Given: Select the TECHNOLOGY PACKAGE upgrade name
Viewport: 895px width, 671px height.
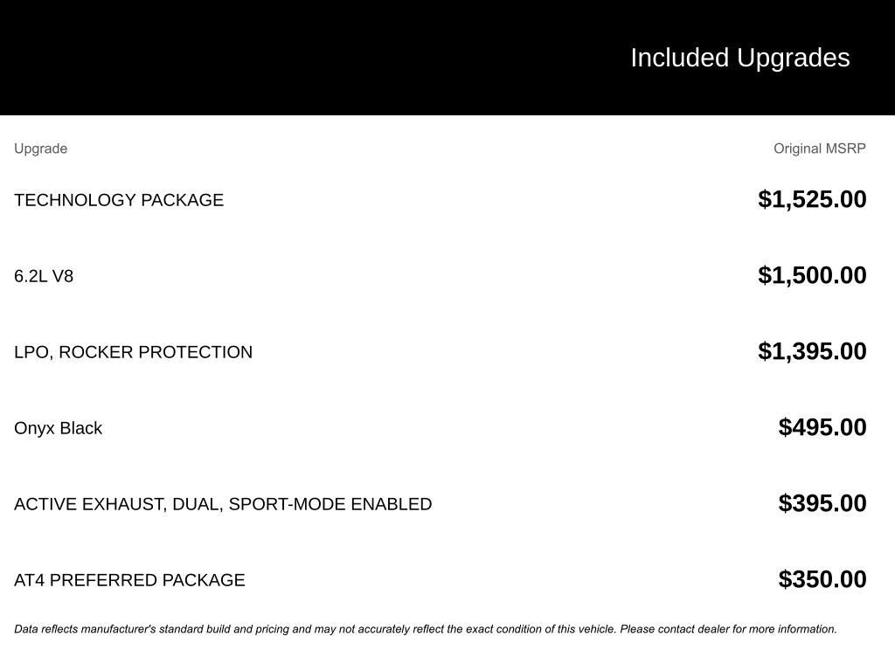Looking at the screenshot, I should (119, 200).
